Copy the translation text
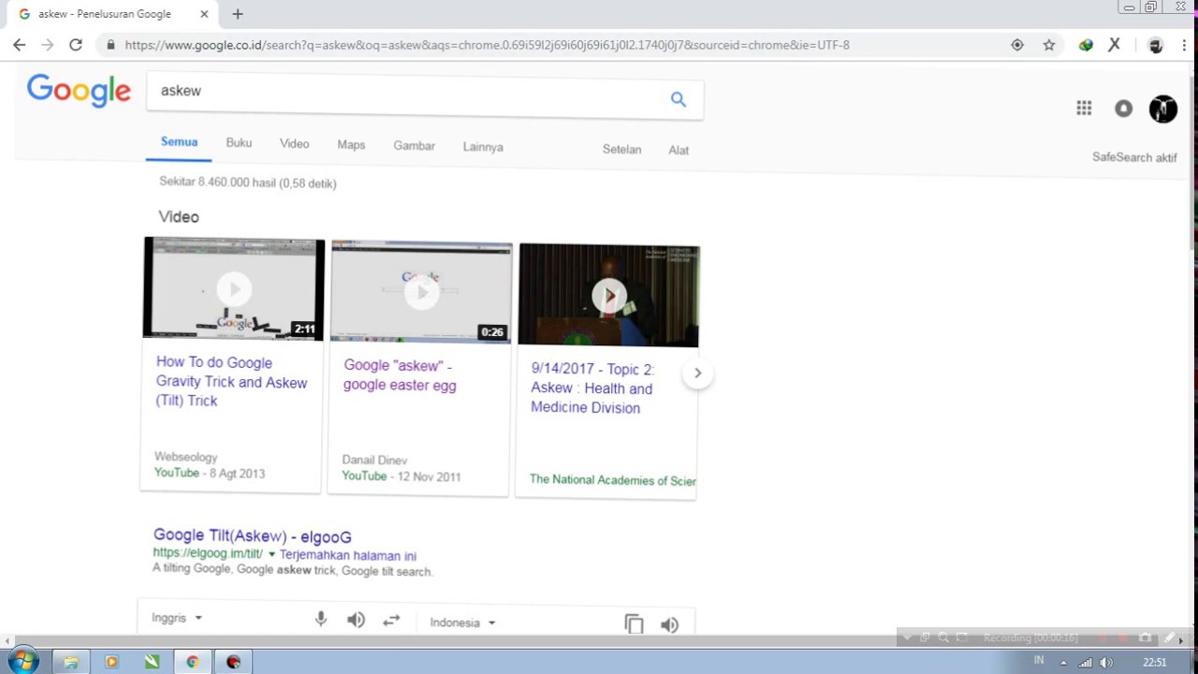The width and height of the screenshot is (1198, 674). [634, 623]
